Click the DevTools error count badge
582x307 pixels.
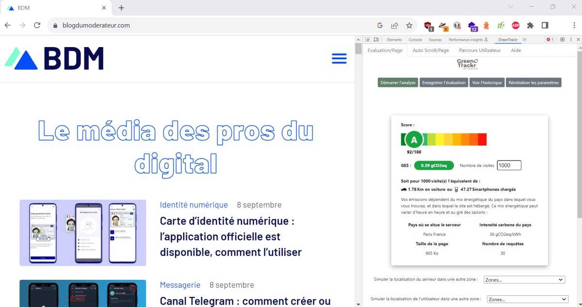point(550,40)
